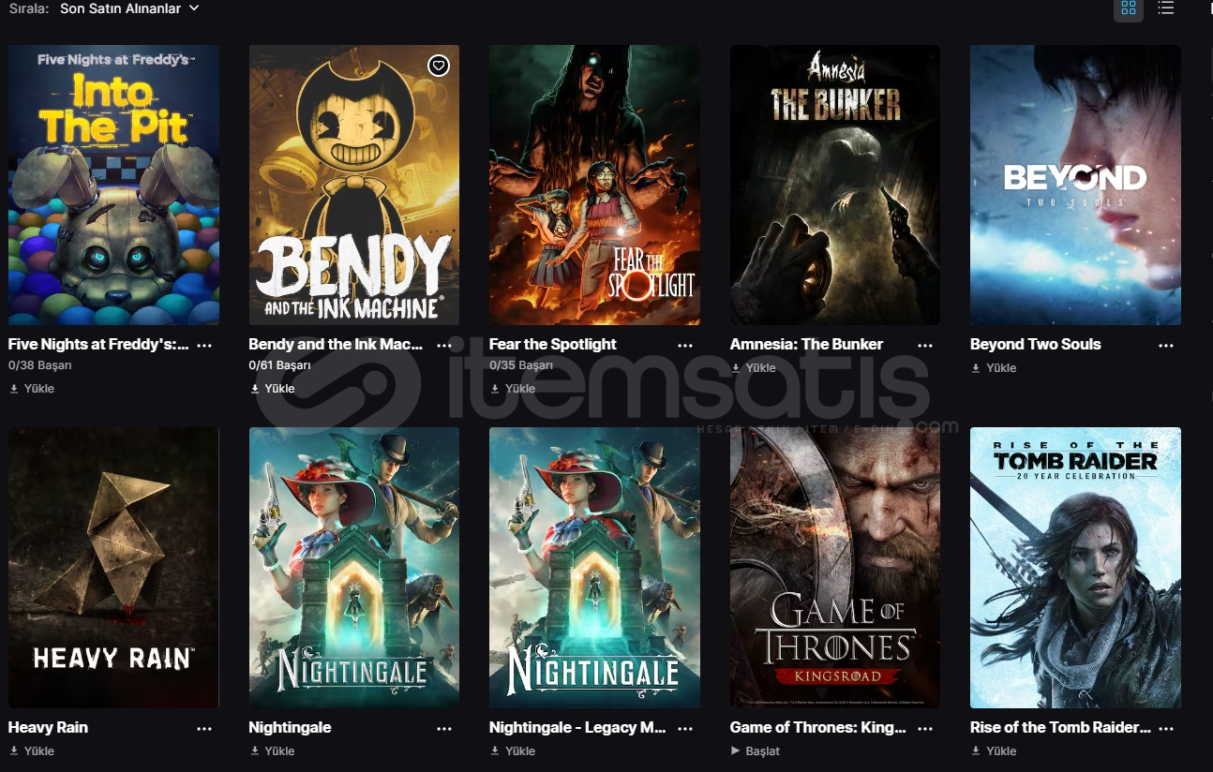Open three-dot menu for Amnesia: The Bunker
The height and width of the screenshot is (772, 1213).
point(925,345)
